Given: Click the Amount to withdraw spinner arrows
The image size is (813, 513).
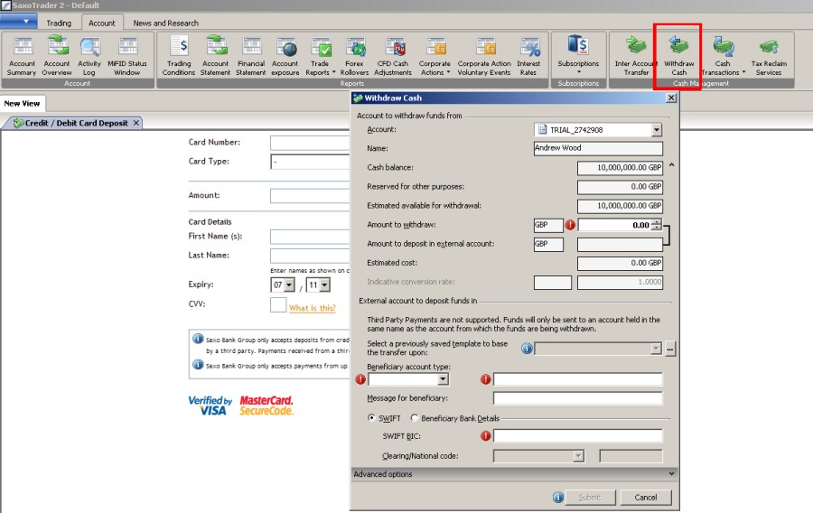Looking at the screenshot, I should [657, 225].
